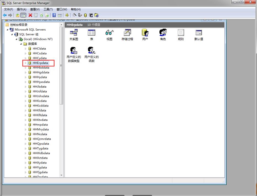Select the HHMrydata database

[x=41, y=129]
